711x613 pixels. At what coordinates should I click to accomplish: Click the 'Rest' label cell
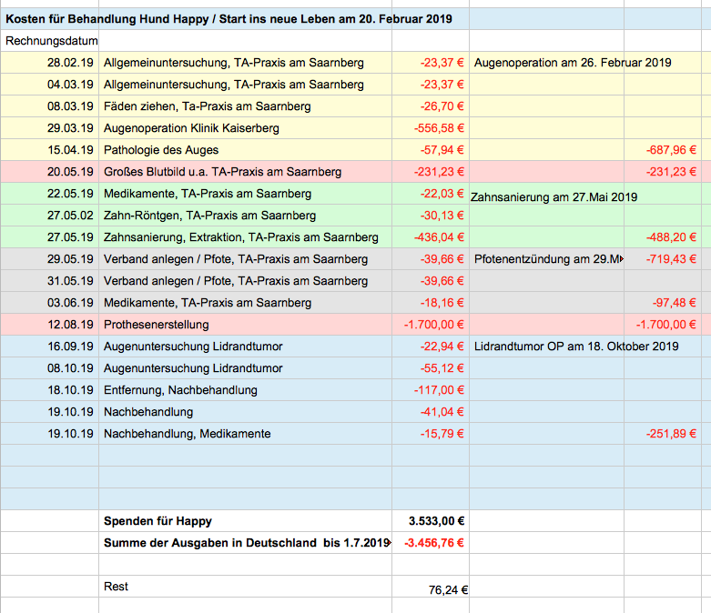pos(245,587)
